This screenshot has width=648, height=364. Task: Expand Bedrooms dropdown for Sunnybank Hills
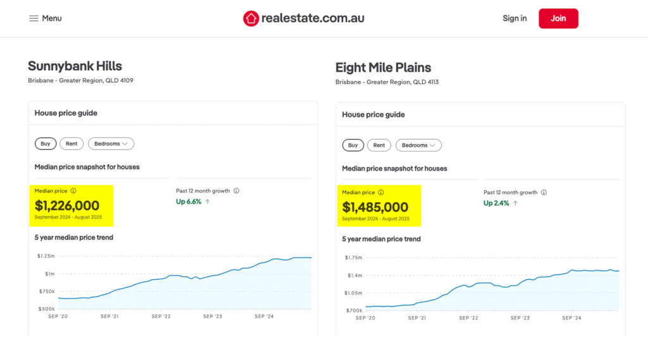(111, 144)
